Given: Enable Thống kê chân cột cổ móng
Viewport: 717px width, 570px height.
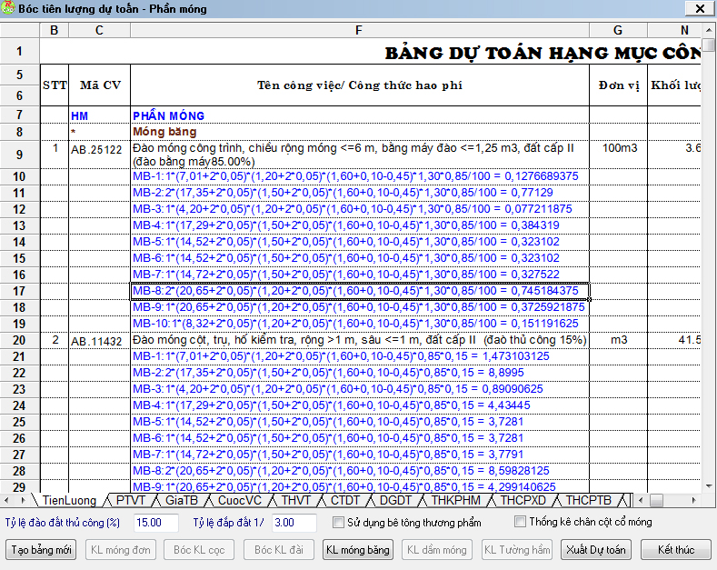Looking at the screenshot, I should click(x=520, y=522).
